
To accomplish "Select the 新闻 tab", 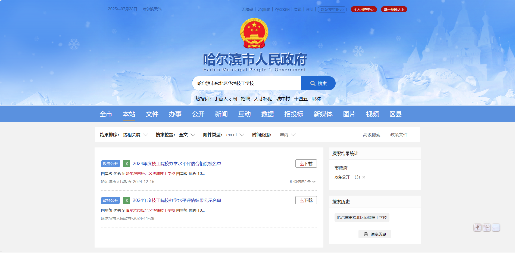I will click(221, 114).
